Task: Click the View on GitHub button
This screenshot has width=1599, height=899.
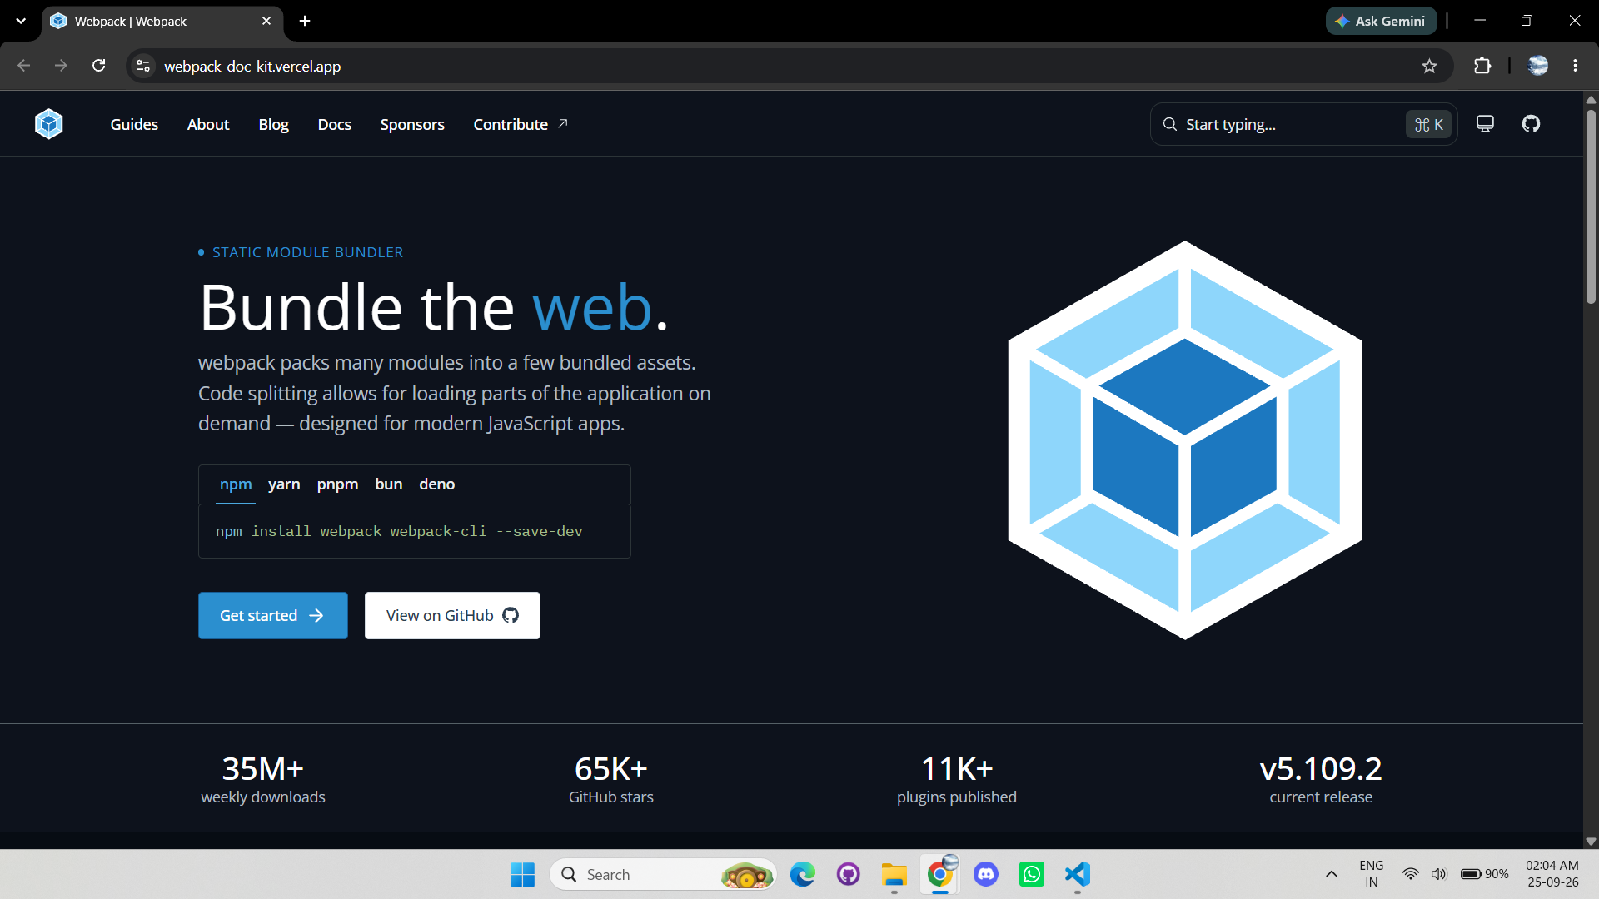Action: pos(452,615)
